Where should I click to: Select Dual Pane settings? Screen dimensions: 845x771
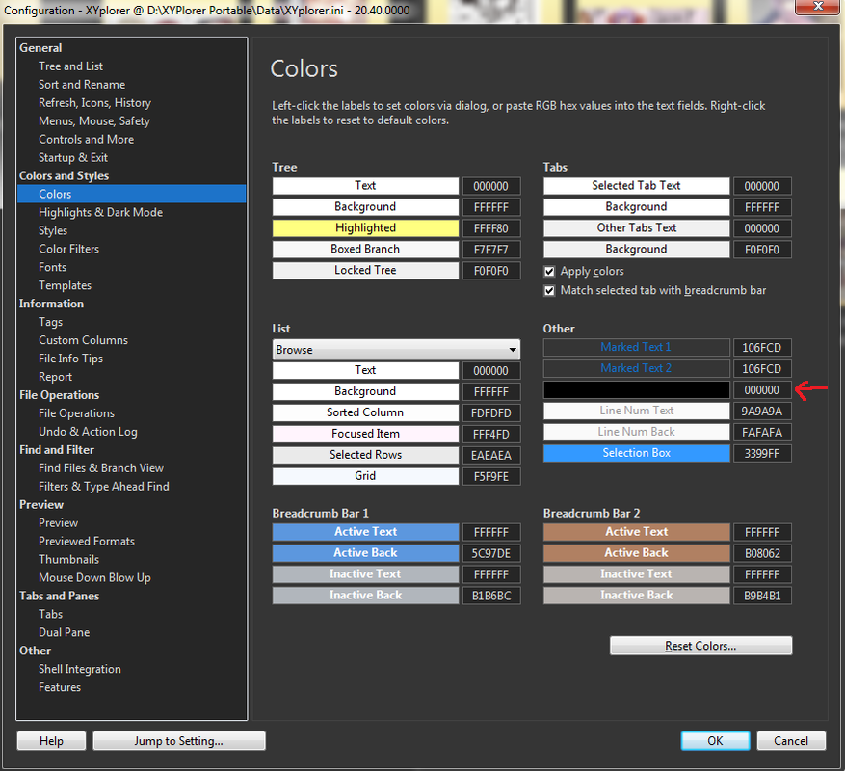point(65,632)
